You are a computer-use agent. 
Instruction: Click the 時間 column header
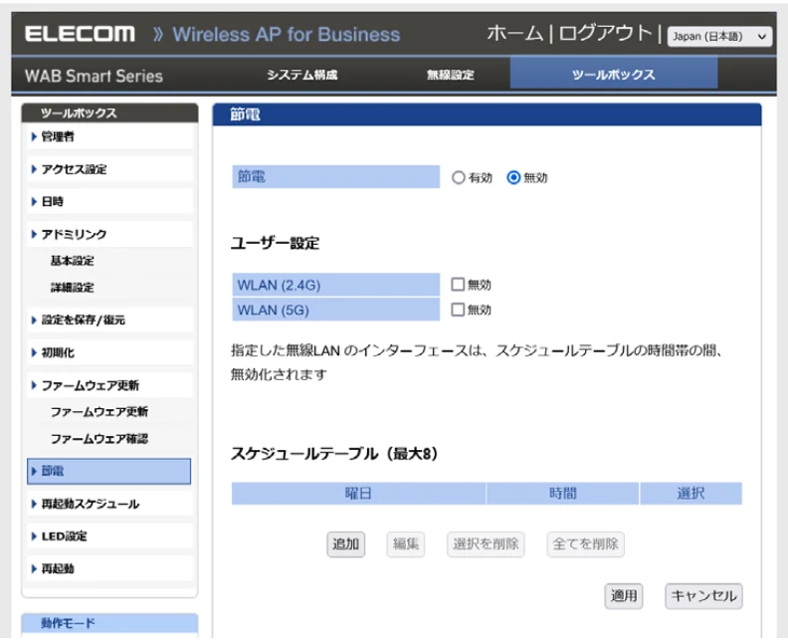[x=563, y=493]
